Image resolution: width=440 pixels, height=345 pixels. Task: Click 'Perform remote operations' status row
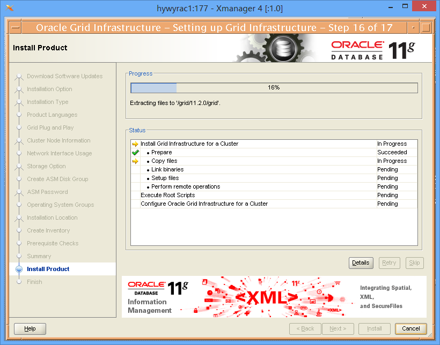274,186
